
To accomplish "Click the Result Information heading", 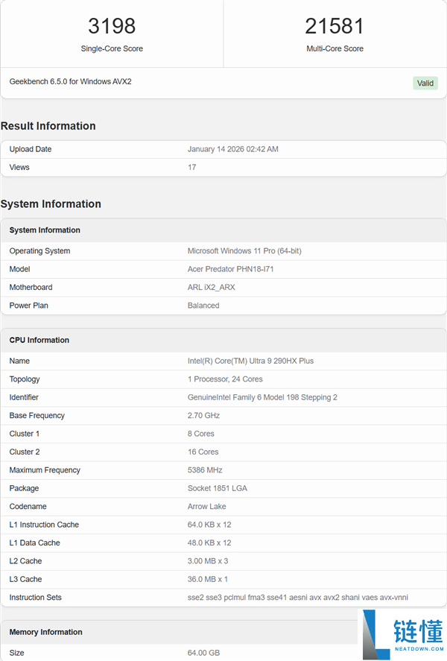I will (48, 126).
